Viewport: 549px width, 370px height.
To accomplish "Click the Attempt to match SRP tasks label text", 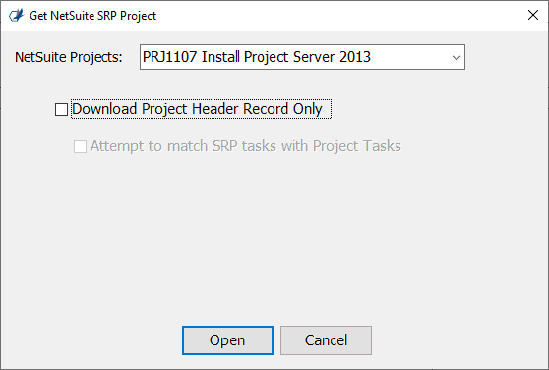I will click(x=245, y=146).
